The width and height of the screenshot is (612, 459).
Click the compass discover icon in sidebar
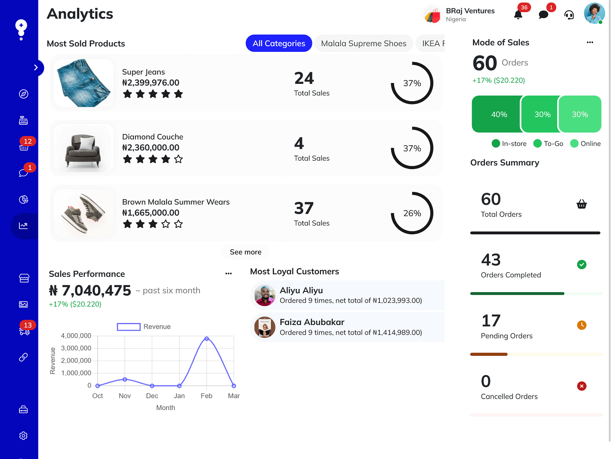(x=23, y=93)
